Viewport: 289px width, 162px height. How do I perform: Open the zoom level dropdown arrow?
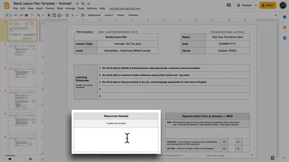pyautogui.click(x=43, y=15)
